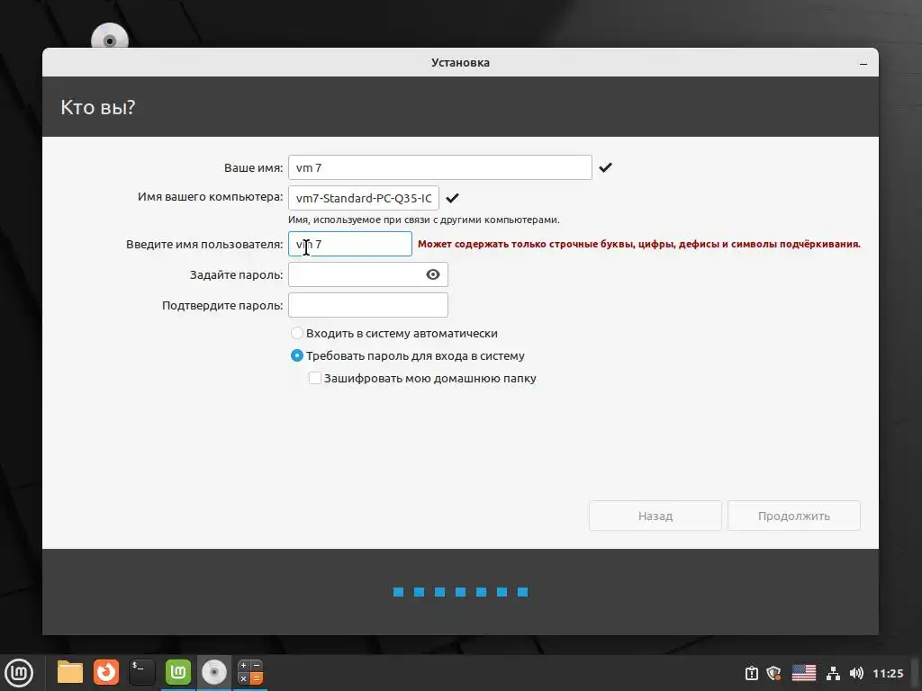Image resolution: width=922 pixels, height=691 pixels.
Task: Focus the Задайте пароль password field
Action: click(x=368, y=274)
